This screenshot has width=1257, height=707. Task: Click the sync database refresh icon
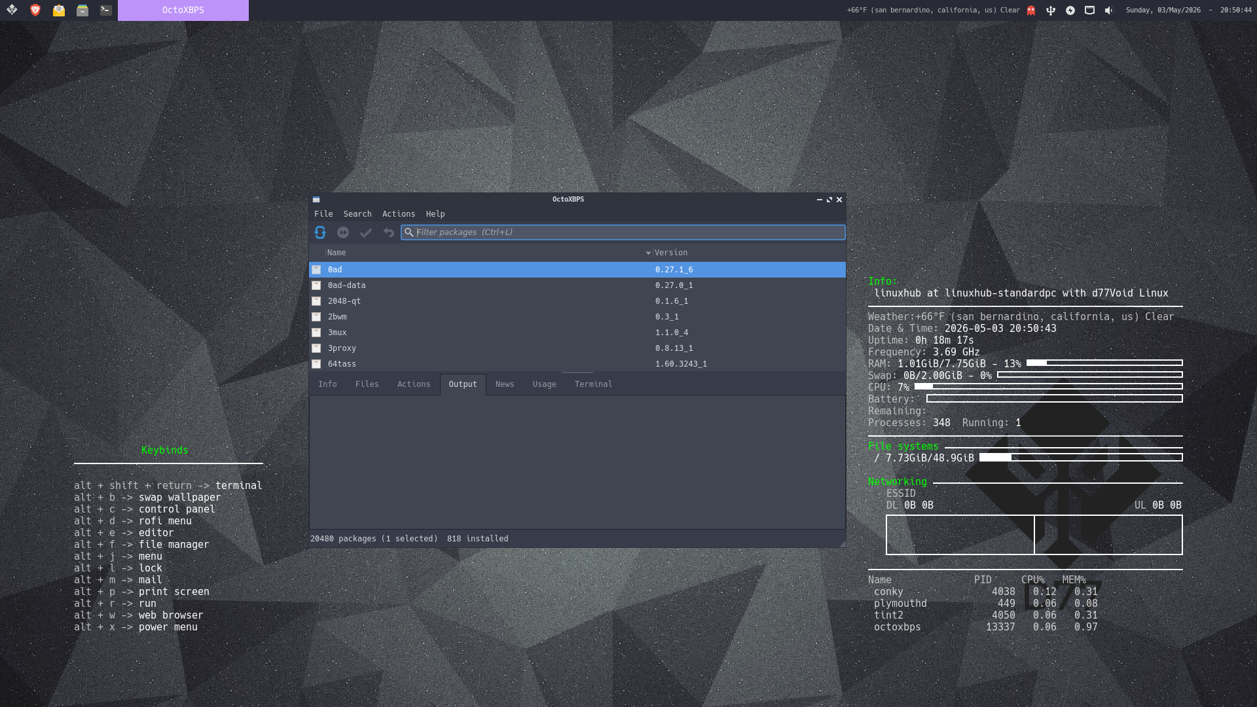(320, 232)
